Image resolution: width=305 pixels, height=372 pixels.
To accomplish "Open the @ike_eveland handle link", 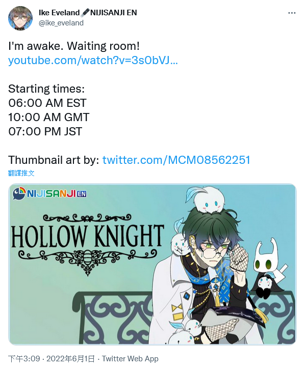I will click(61, 23).
